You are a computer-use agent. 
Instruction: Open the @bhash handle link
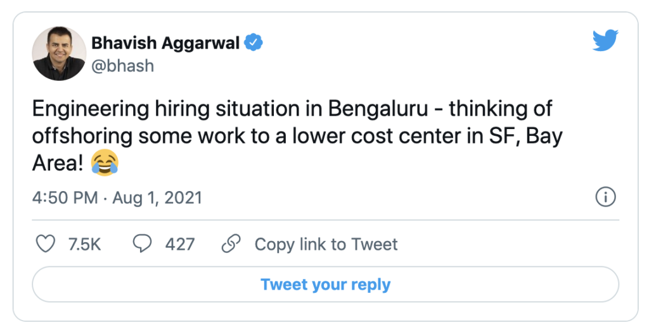(122, 66)
